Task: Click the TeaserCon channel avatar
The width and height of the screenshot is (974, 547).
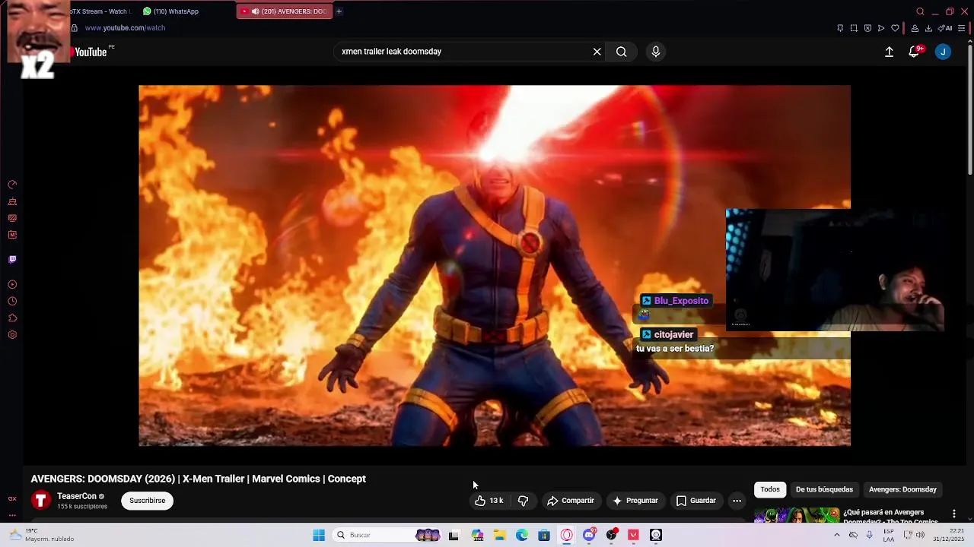Action: 41,501
